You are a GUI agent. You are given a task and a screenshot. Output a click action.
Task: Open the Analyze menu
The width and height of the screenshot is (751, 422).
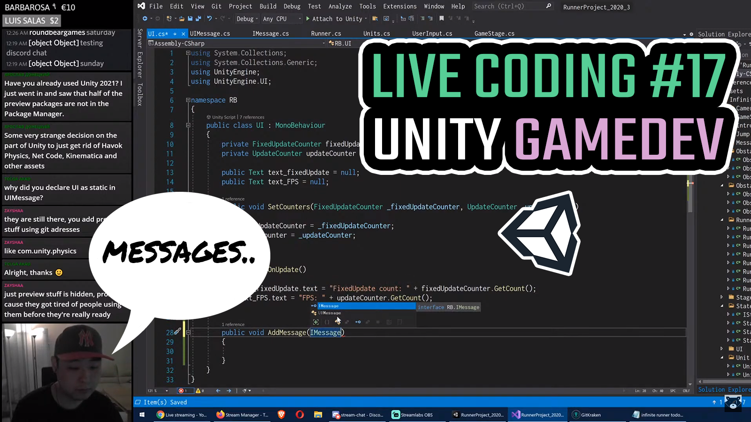pos(340,6)
